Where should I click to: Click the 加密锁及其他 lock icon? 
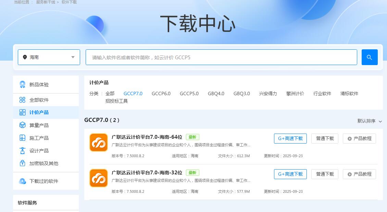pyautogui.click(x=23, y=163)
